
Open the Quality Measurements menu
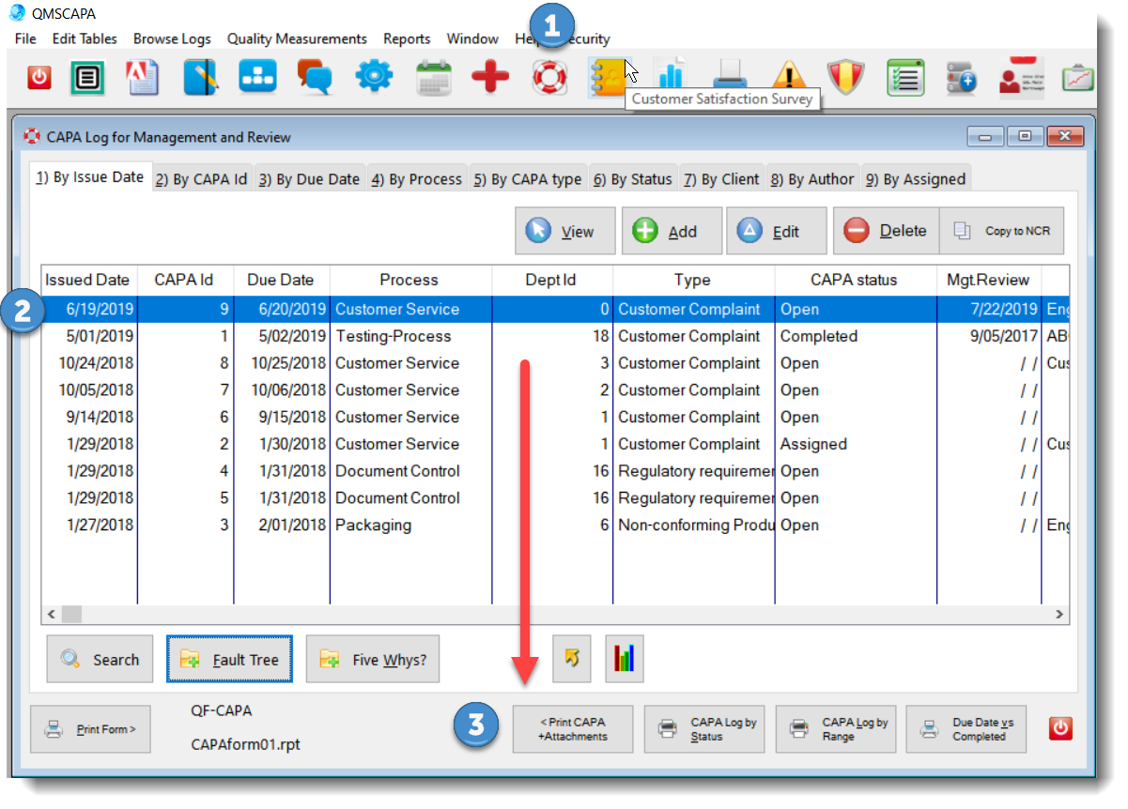pyautogui.click(x=297, y=38)
